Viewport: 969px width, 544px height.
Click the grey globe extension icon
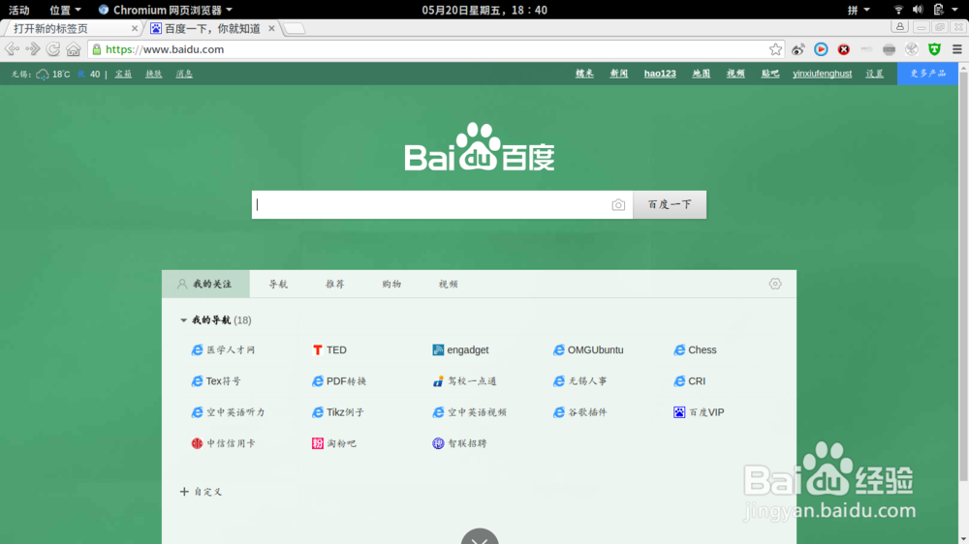tap(912, 49)
